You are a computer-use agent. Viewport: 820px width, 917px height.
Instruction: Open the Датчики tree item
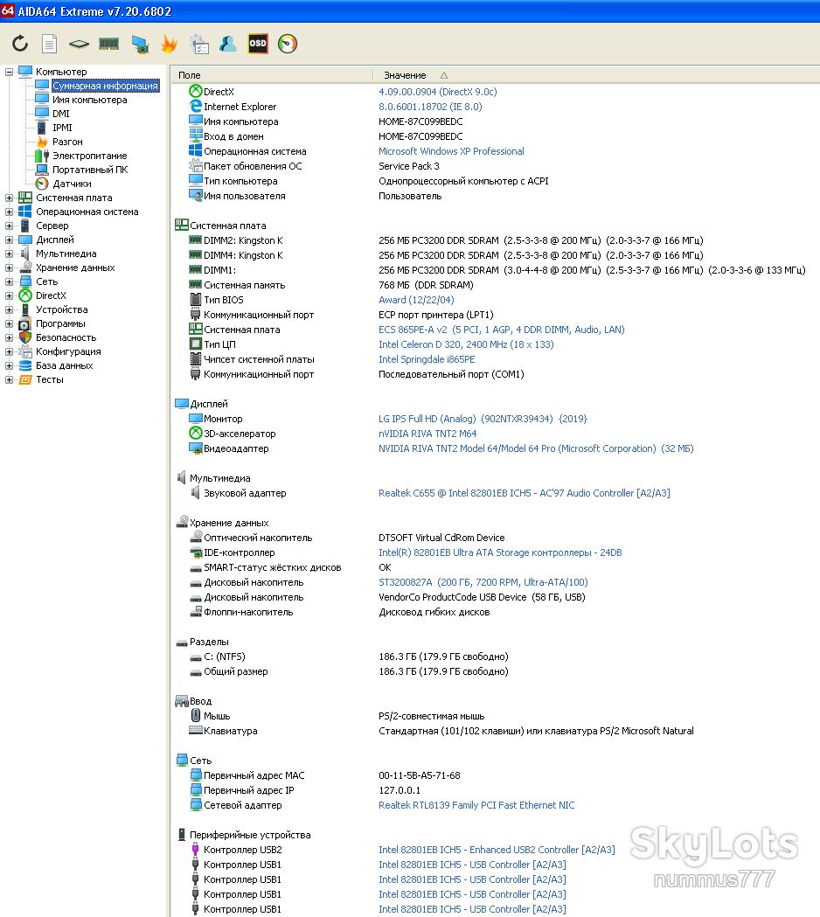point(72,184)
